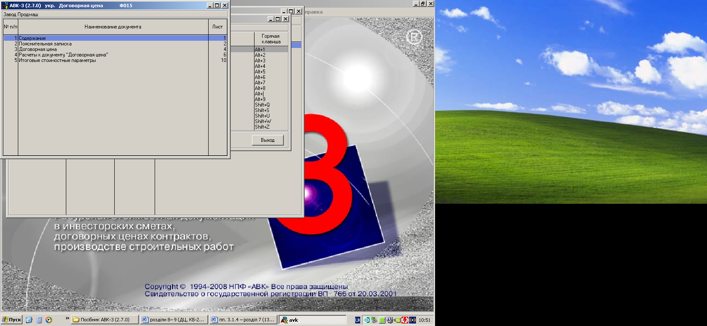Click the АВК-3 'Договорная цена' title bar icon
Image resolution: width=707 pixels, height=326 pixels.
[5, 6]
